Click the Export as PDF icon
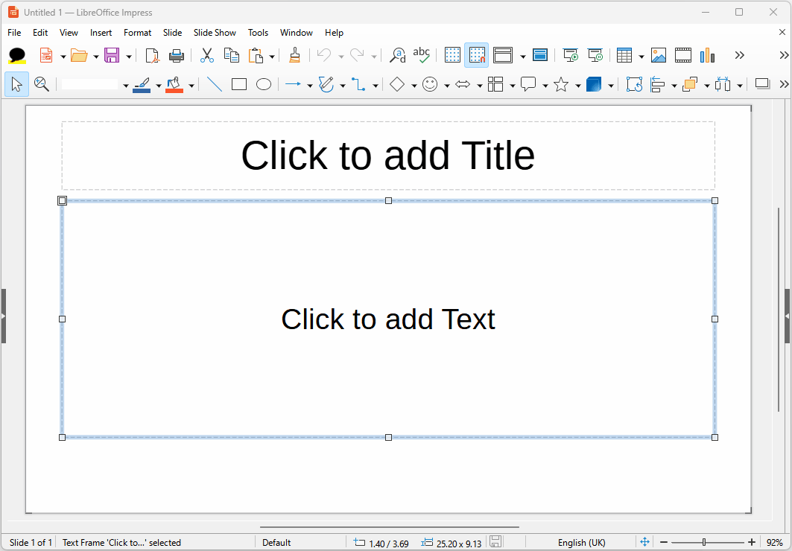The width and height of the screenshot is (792, 551). click(152, 56)
